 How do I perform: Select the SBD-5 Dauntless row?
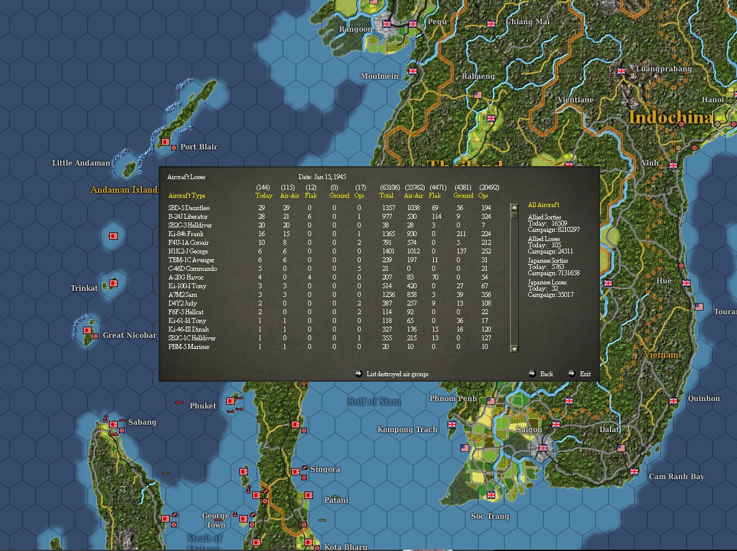tap(330, 208)
